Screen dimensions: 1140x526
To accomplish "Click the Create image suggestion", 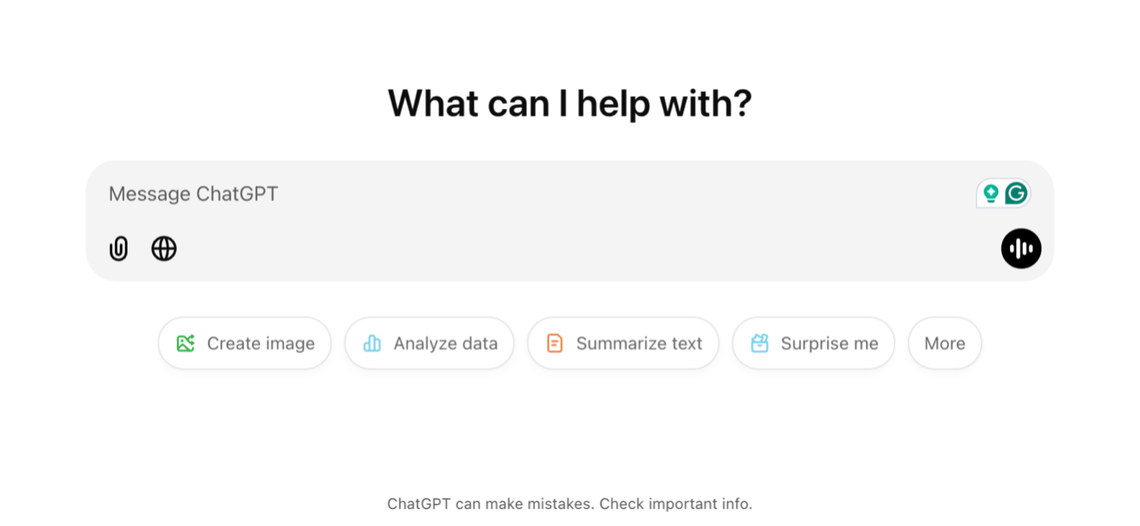I will (x=244, y=343).
